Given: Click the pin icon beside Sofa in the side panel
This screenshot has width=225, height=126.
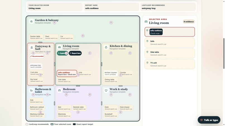Looking at the screenshot, I should coord(147,41).
